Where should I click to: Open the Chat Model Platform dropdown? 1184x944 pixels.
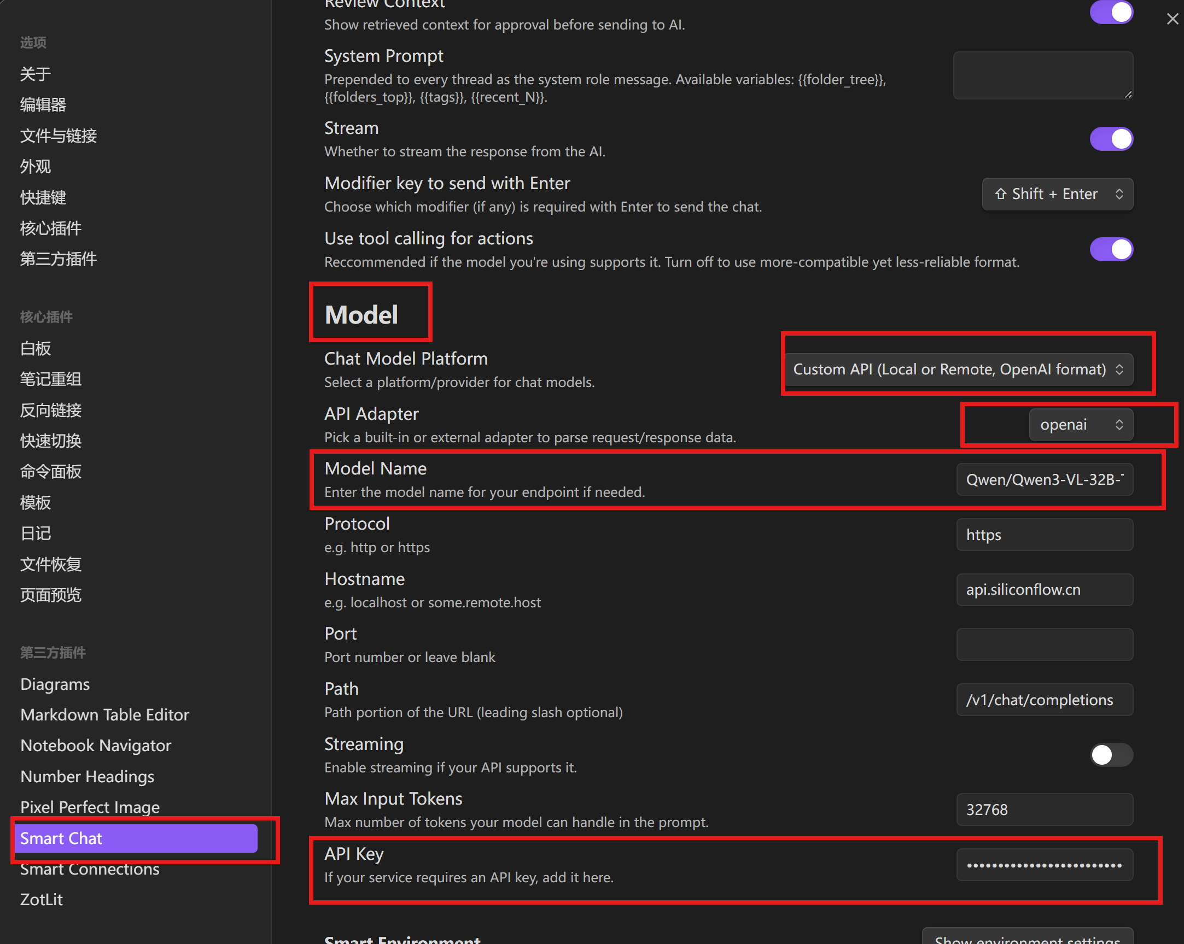(x=958, y=370)
